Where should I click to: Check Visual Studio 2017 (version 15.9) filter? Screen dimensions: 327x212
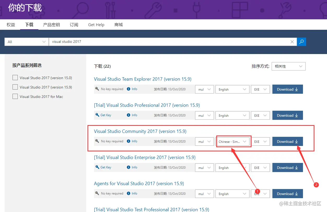click(x=15, y=87)
